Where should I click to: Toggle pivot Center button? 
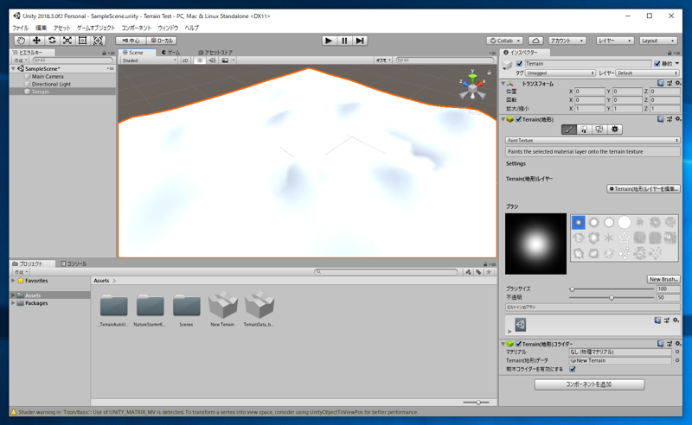pyautogui.click(x=131, y=41)
